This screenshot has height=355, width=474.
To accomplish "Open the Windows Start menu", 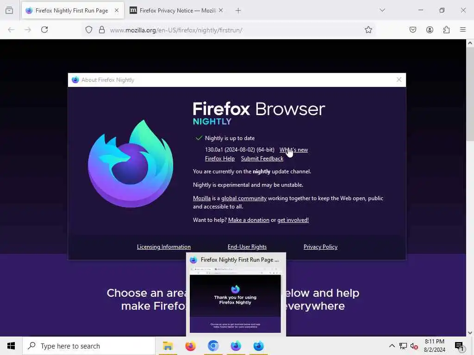I will 11,346.
